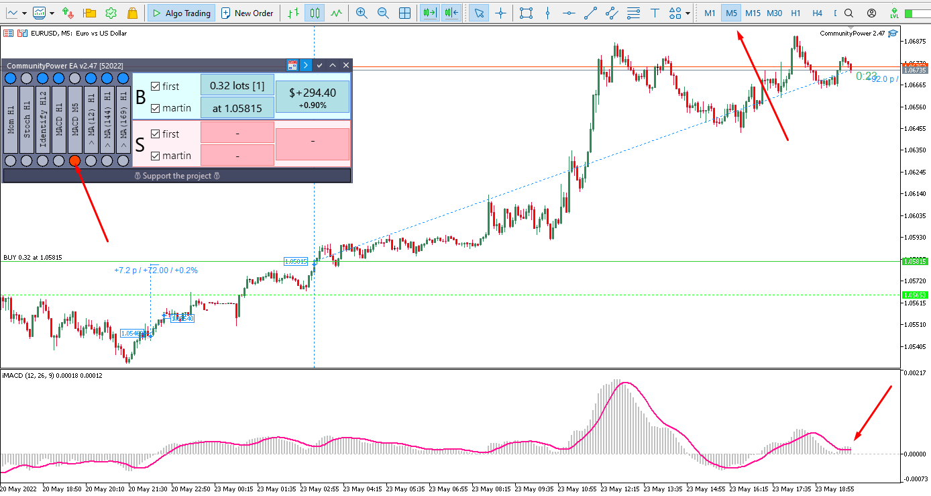Zoom out on the chart
This screenshot has width=931, height=496.
(383, 13)
